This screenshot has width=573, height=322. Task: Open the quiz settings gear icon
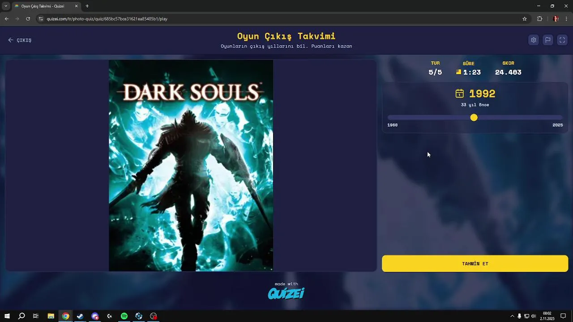point(533,40)
